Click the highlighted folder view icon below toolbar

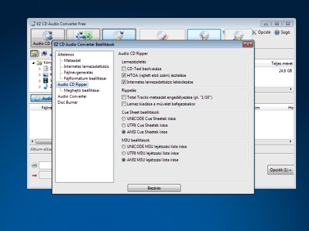click(34, 54)
